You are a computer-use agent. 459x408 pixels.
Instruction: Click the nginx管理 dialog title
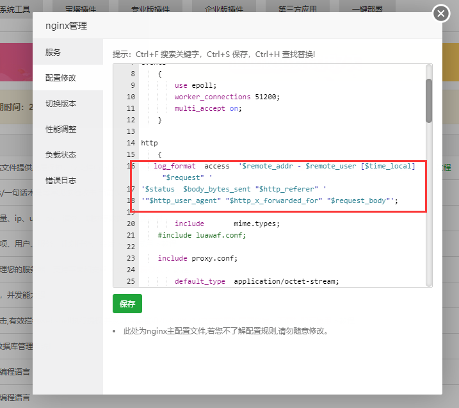pos(66,26)
